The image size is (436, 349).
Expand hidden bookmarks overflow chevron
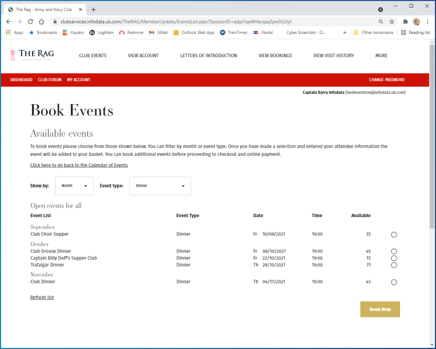344,33
